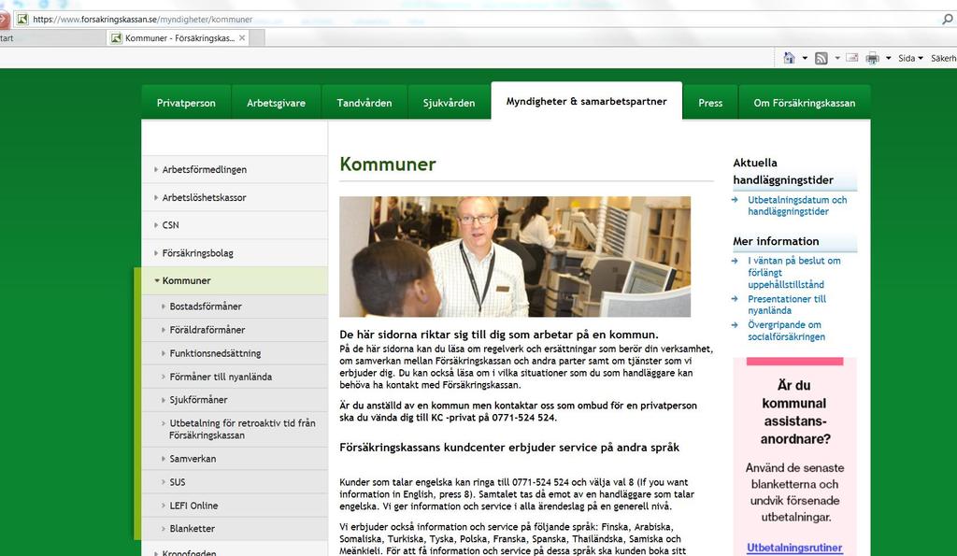Image resolution: width=957 pixels, height=556 pixels.
Task: Open the Print options dropdown arrow
Action: (x=888, y=58)
